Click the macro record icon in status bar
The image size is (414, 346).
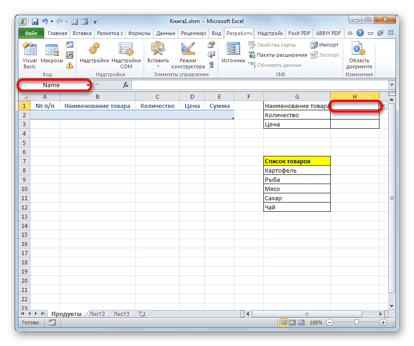pyautogui.click(x=52, y=322)
